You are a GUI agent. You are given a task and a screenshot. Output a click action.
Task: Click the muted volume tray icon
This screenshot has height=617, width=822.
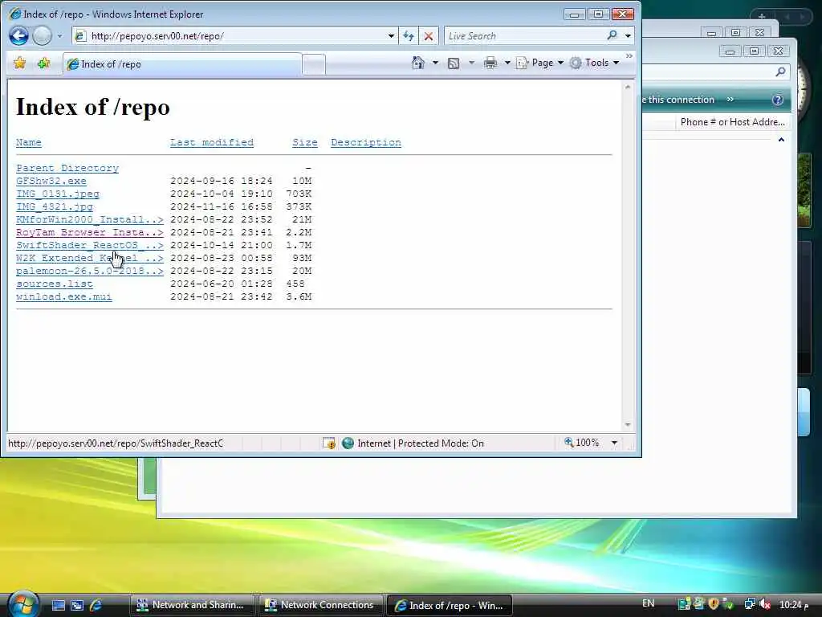[x=765, y=604]
